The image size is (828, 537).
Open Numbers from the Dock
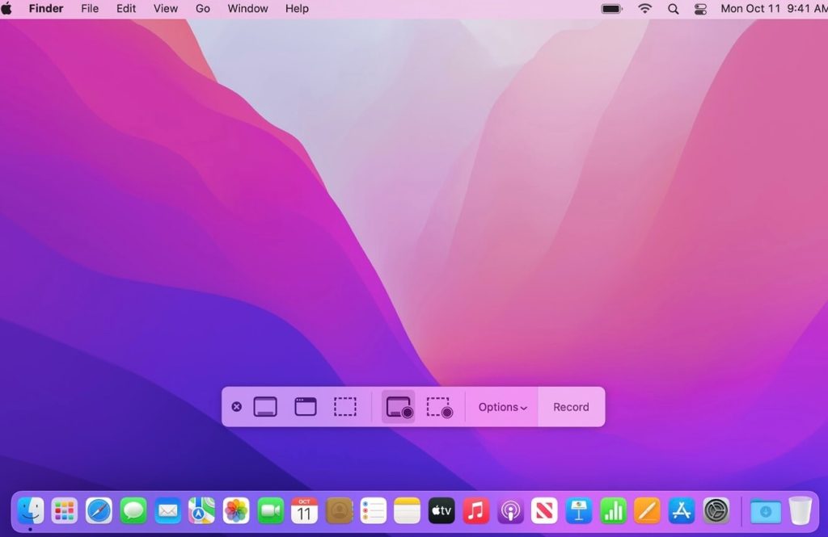(613, 510)
